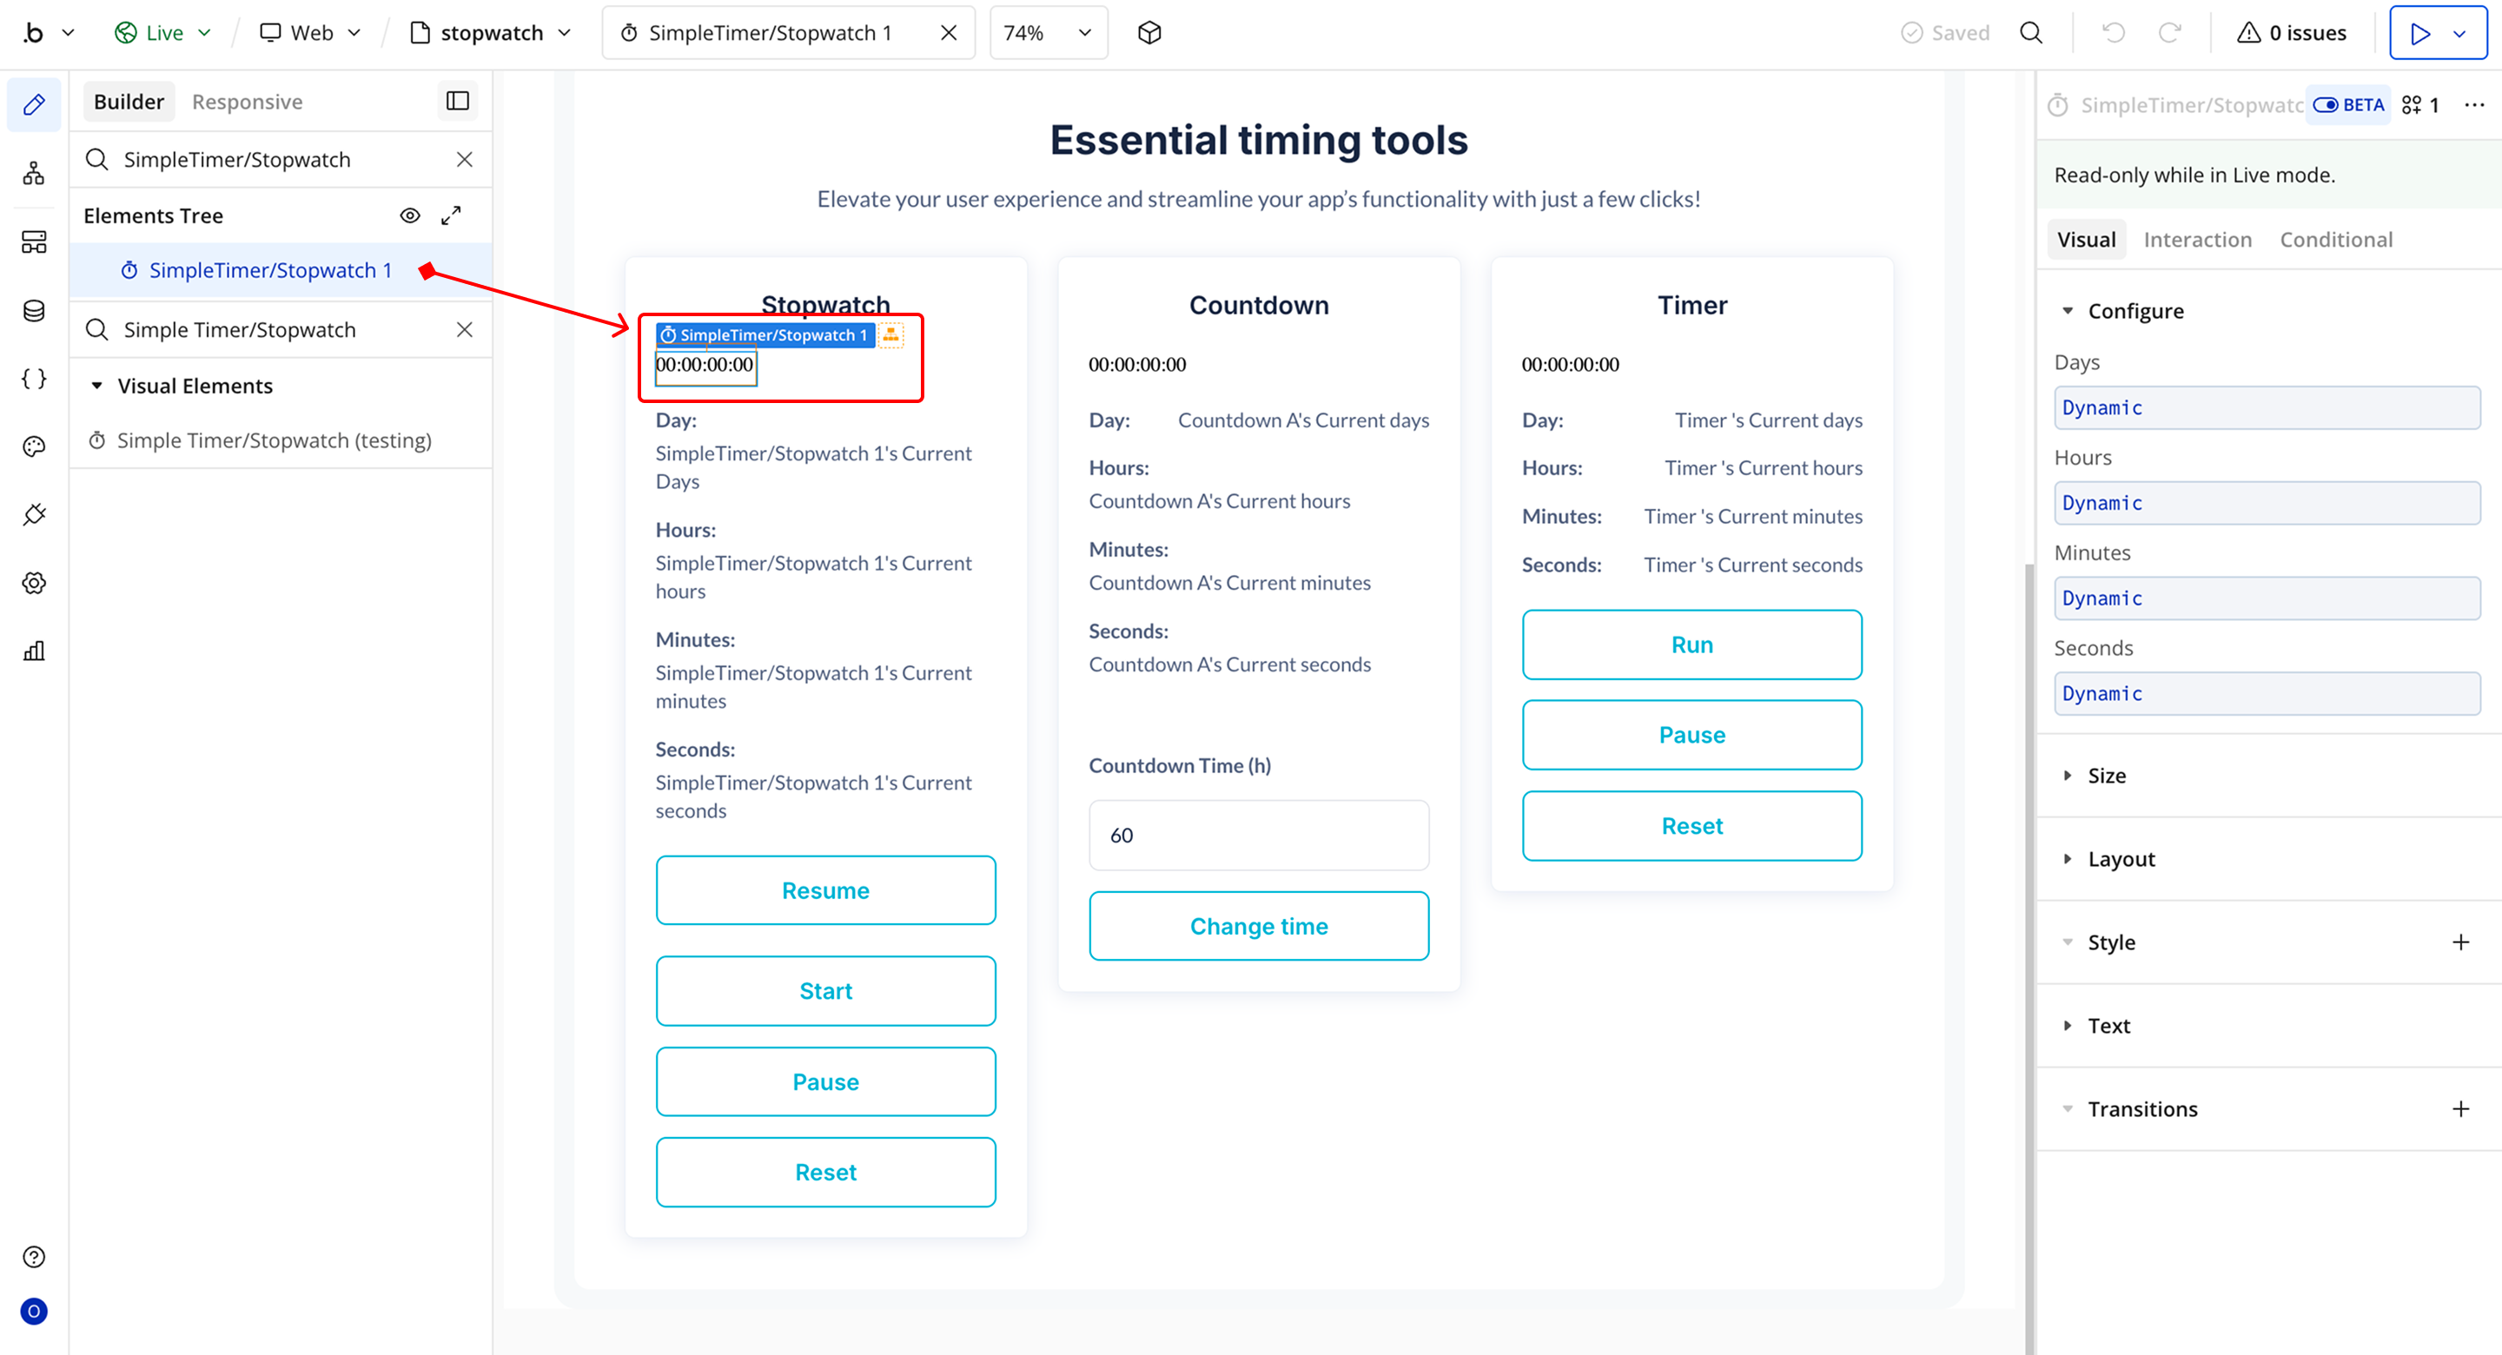Toggle the BETA switch in property panel

point(2327,105)
